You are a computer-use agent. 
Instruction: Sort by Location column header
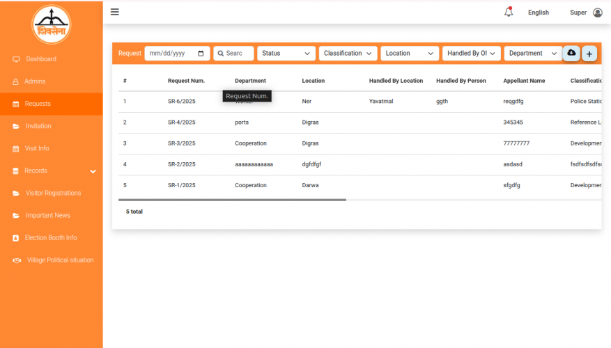tap(313, 81)
